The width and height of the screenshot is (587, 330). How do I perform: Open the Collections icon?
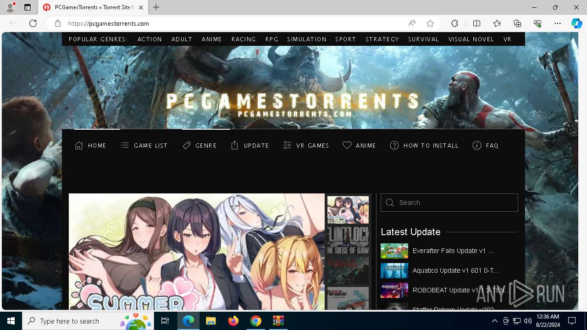517,23
